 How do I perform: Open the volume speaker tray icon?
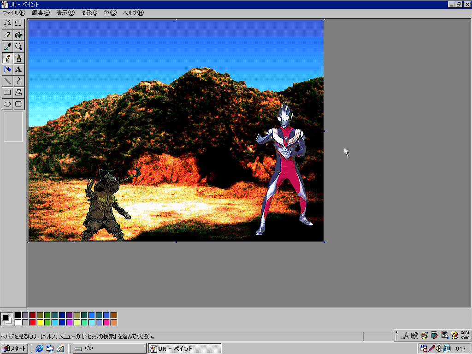pyautogui.click(x=438, y=348)
